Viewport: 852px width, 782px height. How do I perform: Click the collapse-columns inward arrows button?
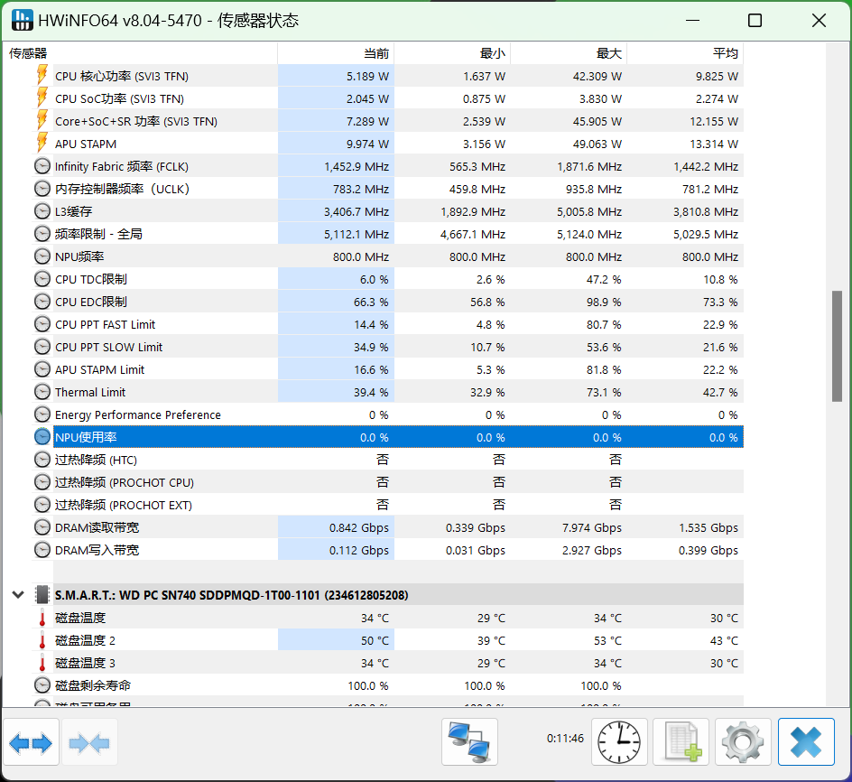click(89, 742)
